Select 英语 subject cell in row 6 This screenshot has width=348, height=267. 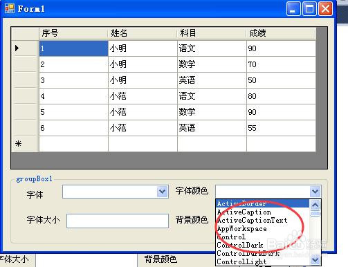pyautogui.click(x=212, y=128)
